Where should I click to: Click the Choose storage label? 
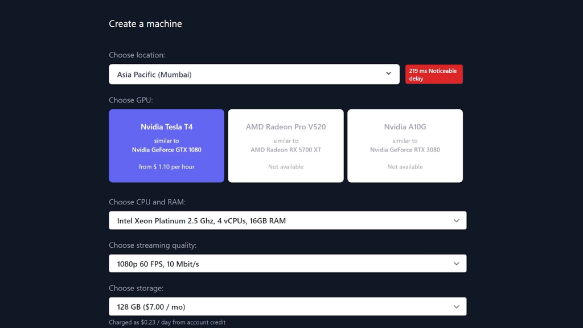(136, 288)
